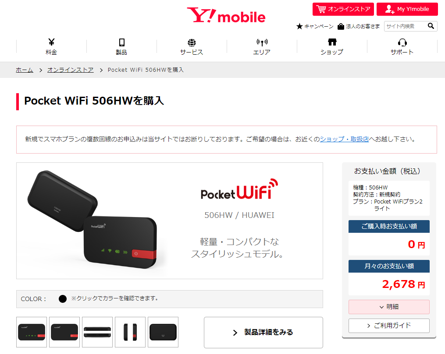This screenshot has height=354, width=445.
Task: Open the My Y!mobile account button
Action: coord(407,9)
